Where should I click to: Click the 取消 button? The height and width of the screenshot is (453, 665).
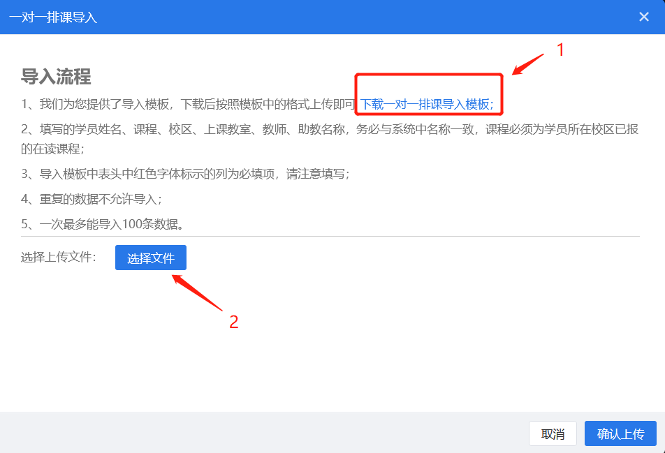point(553,433)
